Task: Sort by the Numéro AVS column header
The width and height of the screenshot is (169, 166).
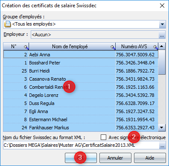Action: (134, 47)
